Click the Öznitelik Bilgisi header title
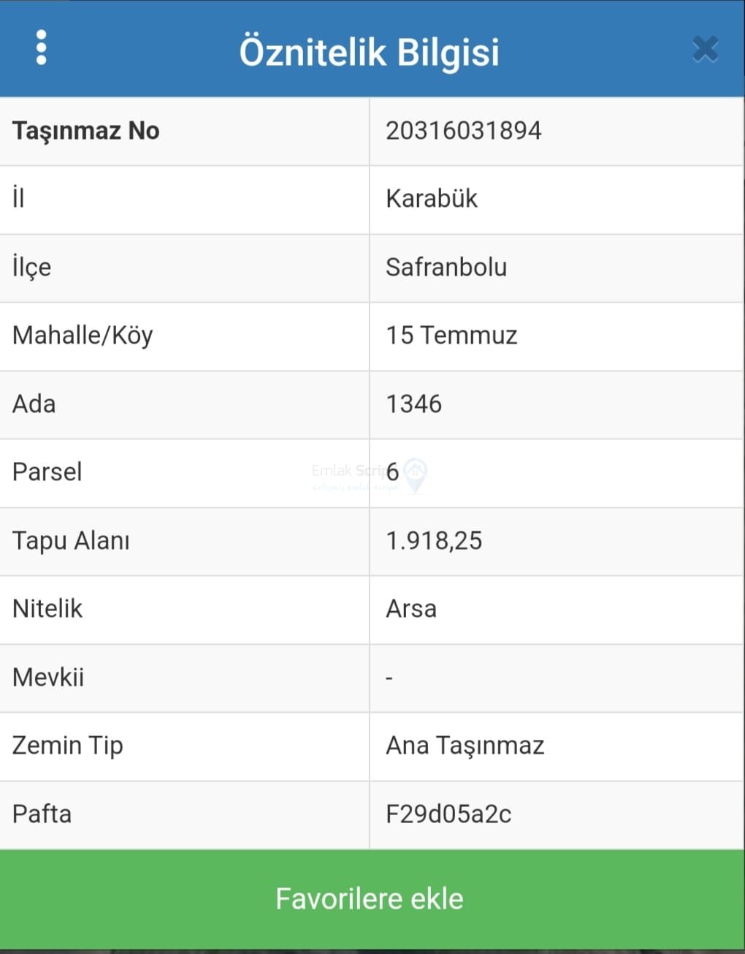Viewport: 745px width, 954px height. (370, 52)
